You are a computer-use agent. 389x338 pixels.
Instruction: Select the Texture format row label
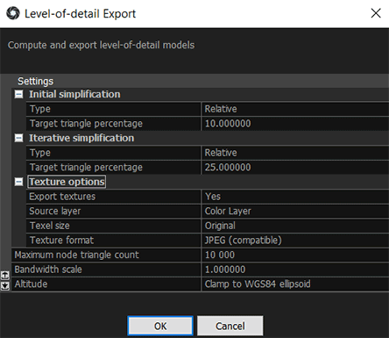pos(61,241)
